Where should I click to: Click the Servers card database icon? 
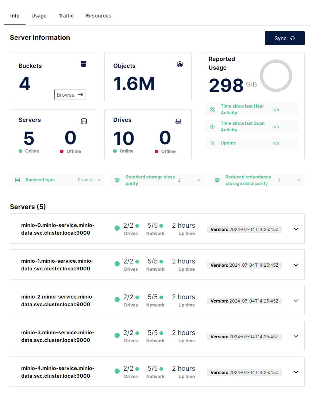[84, 121]
